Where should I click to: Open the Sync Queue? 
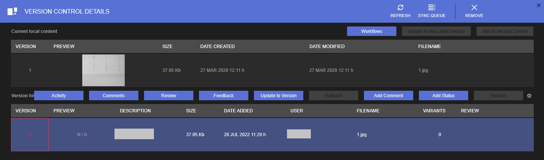point(431,11)
